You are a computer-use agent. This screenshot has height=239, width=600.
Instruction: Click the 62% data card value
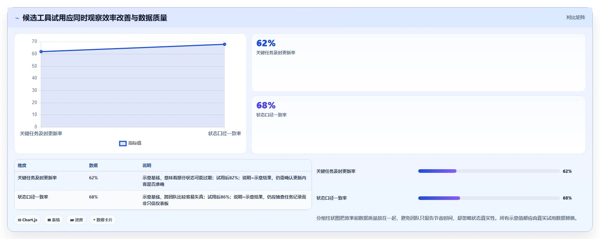266,43
